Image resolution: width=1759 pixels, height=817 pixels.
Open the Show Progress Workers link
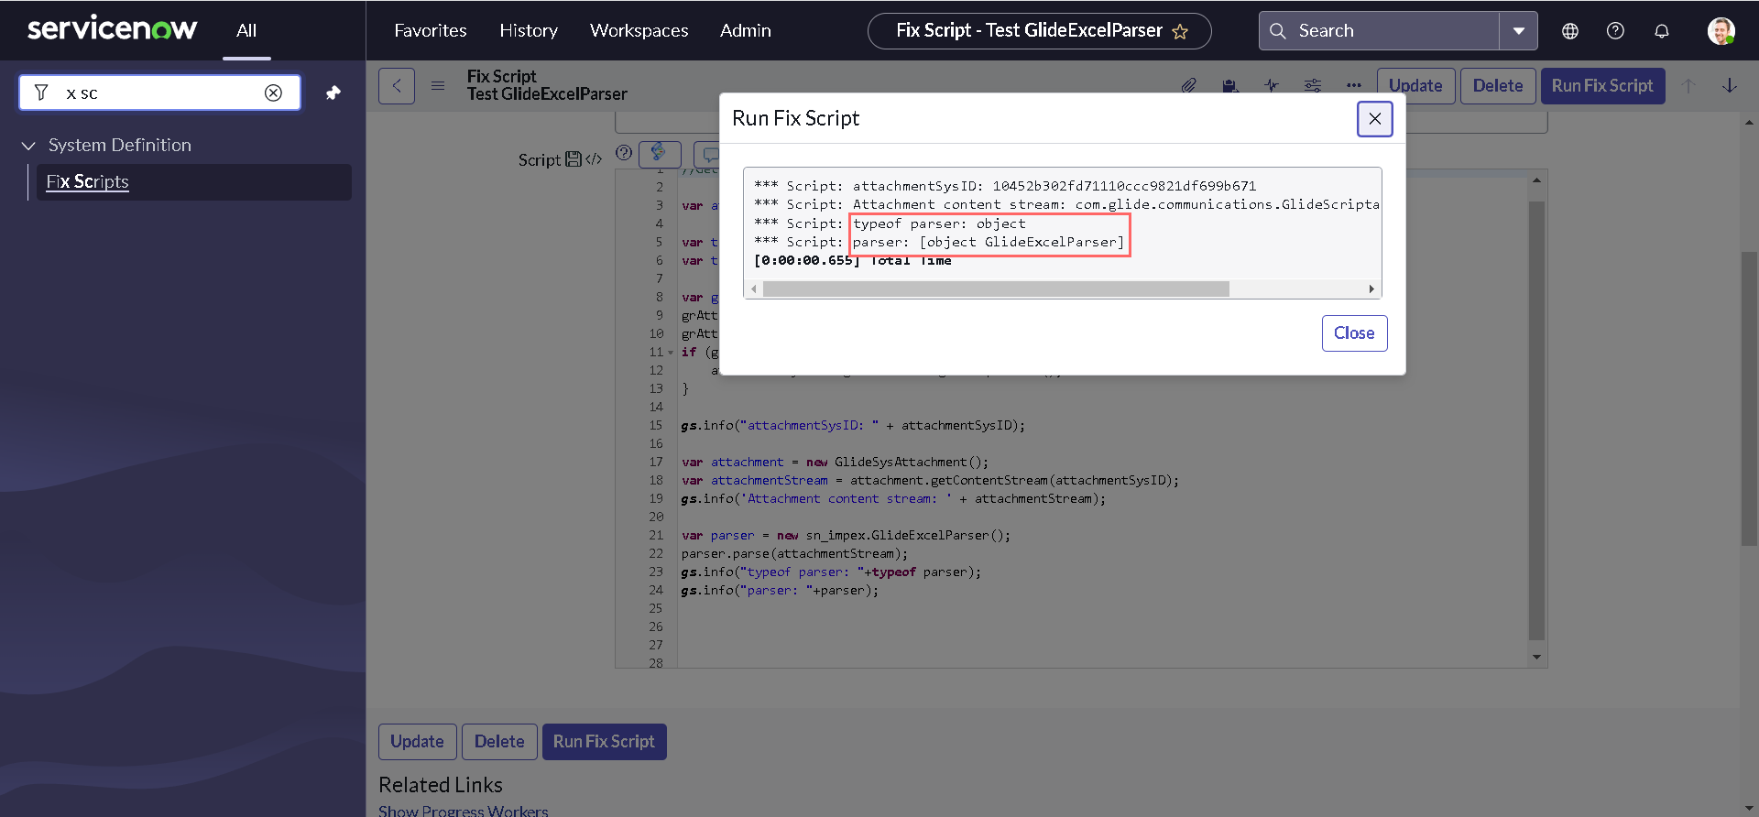point(464,811)
